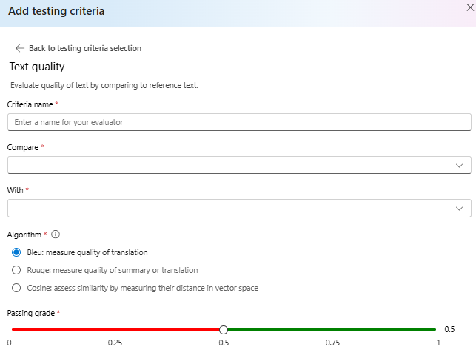Click the chevron in the With box

(460, 209)
